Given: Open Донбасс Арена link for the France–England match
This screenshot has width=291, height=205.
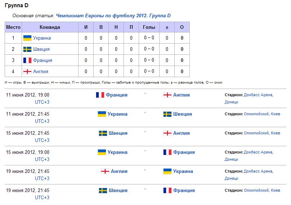Looking at the screenshot, I should coord(258,95).
